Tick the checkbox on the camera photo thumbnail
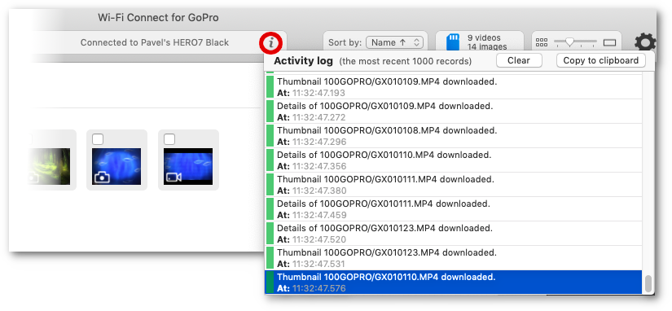 98,138
